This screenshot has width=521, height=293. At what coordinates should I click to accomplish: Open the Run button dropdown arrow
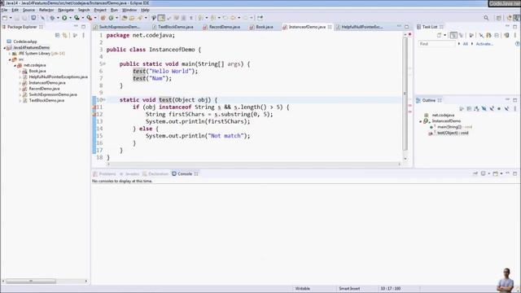(x=70, y=18)
